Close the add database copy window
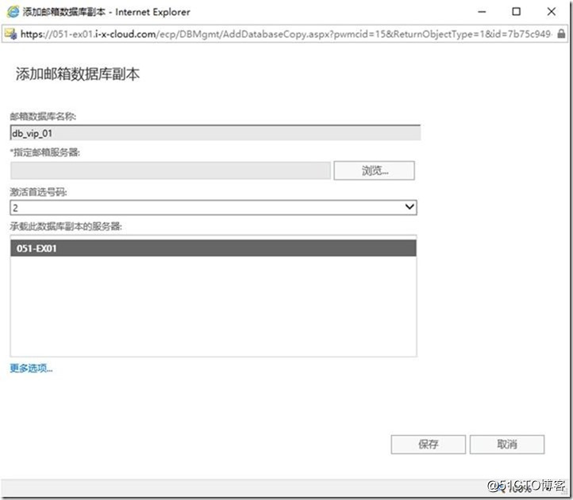 coord(552,12)
